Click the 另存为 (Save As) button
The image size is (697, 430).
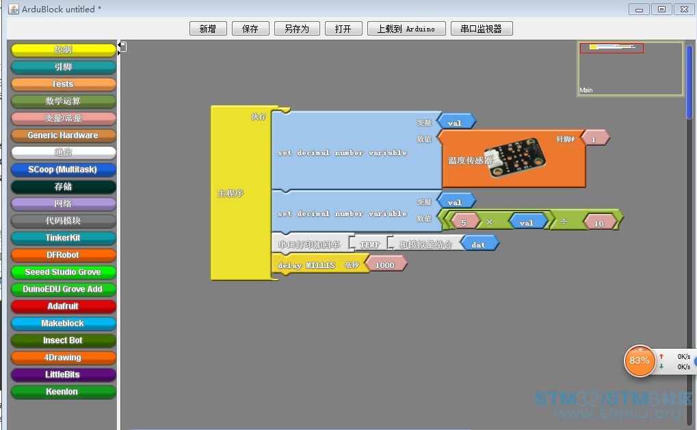point(297,29)
